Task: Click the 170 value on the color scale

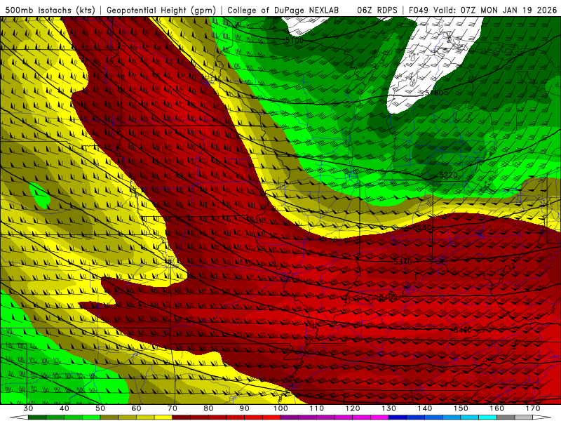Action: (x=533, y=408)
